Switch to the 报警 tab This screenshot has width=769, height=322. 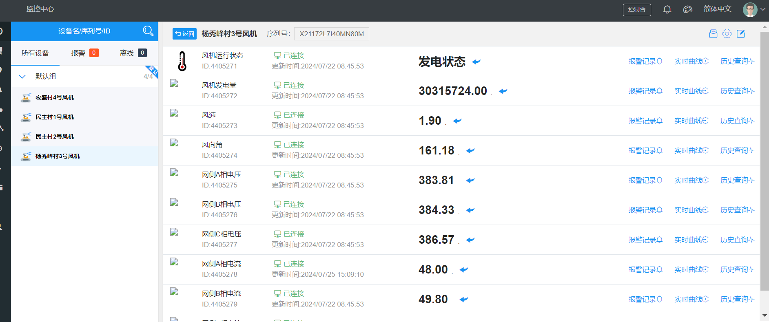pos(84,53)
